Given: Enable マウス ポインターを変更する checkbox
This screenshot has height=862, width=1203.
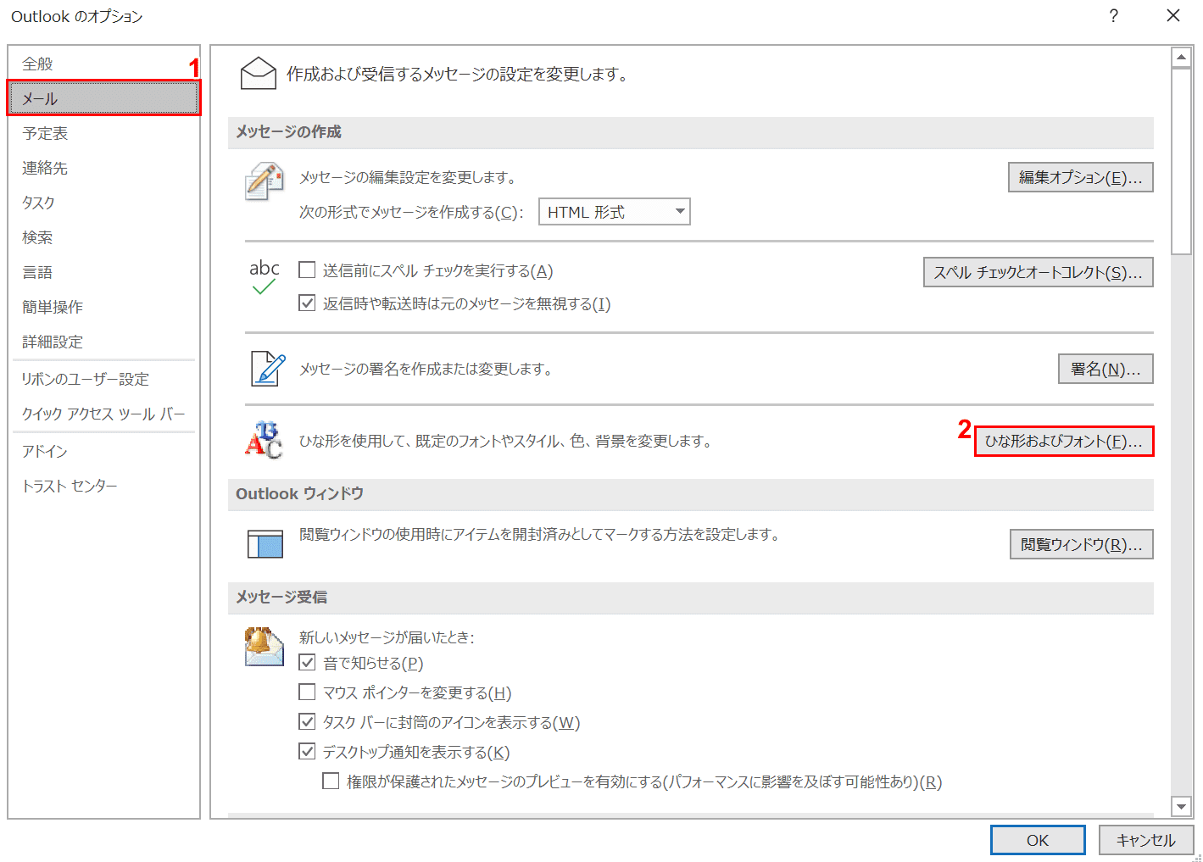Looking at the screenshot, I should [x=307, y=692].
